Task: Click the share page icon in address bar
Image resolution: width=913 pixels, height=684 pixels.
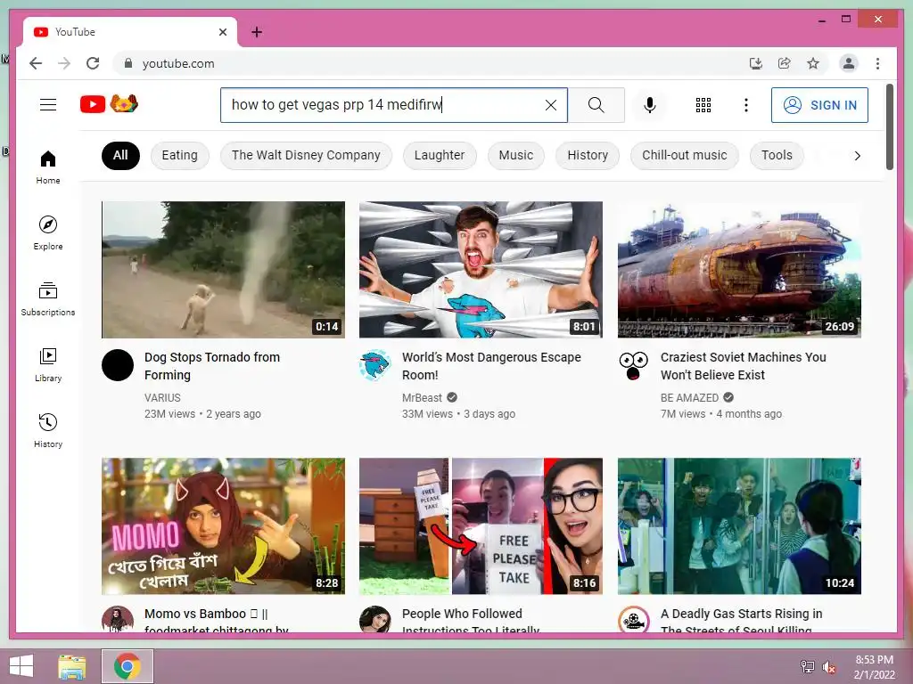Action: [x=785, y=63]
